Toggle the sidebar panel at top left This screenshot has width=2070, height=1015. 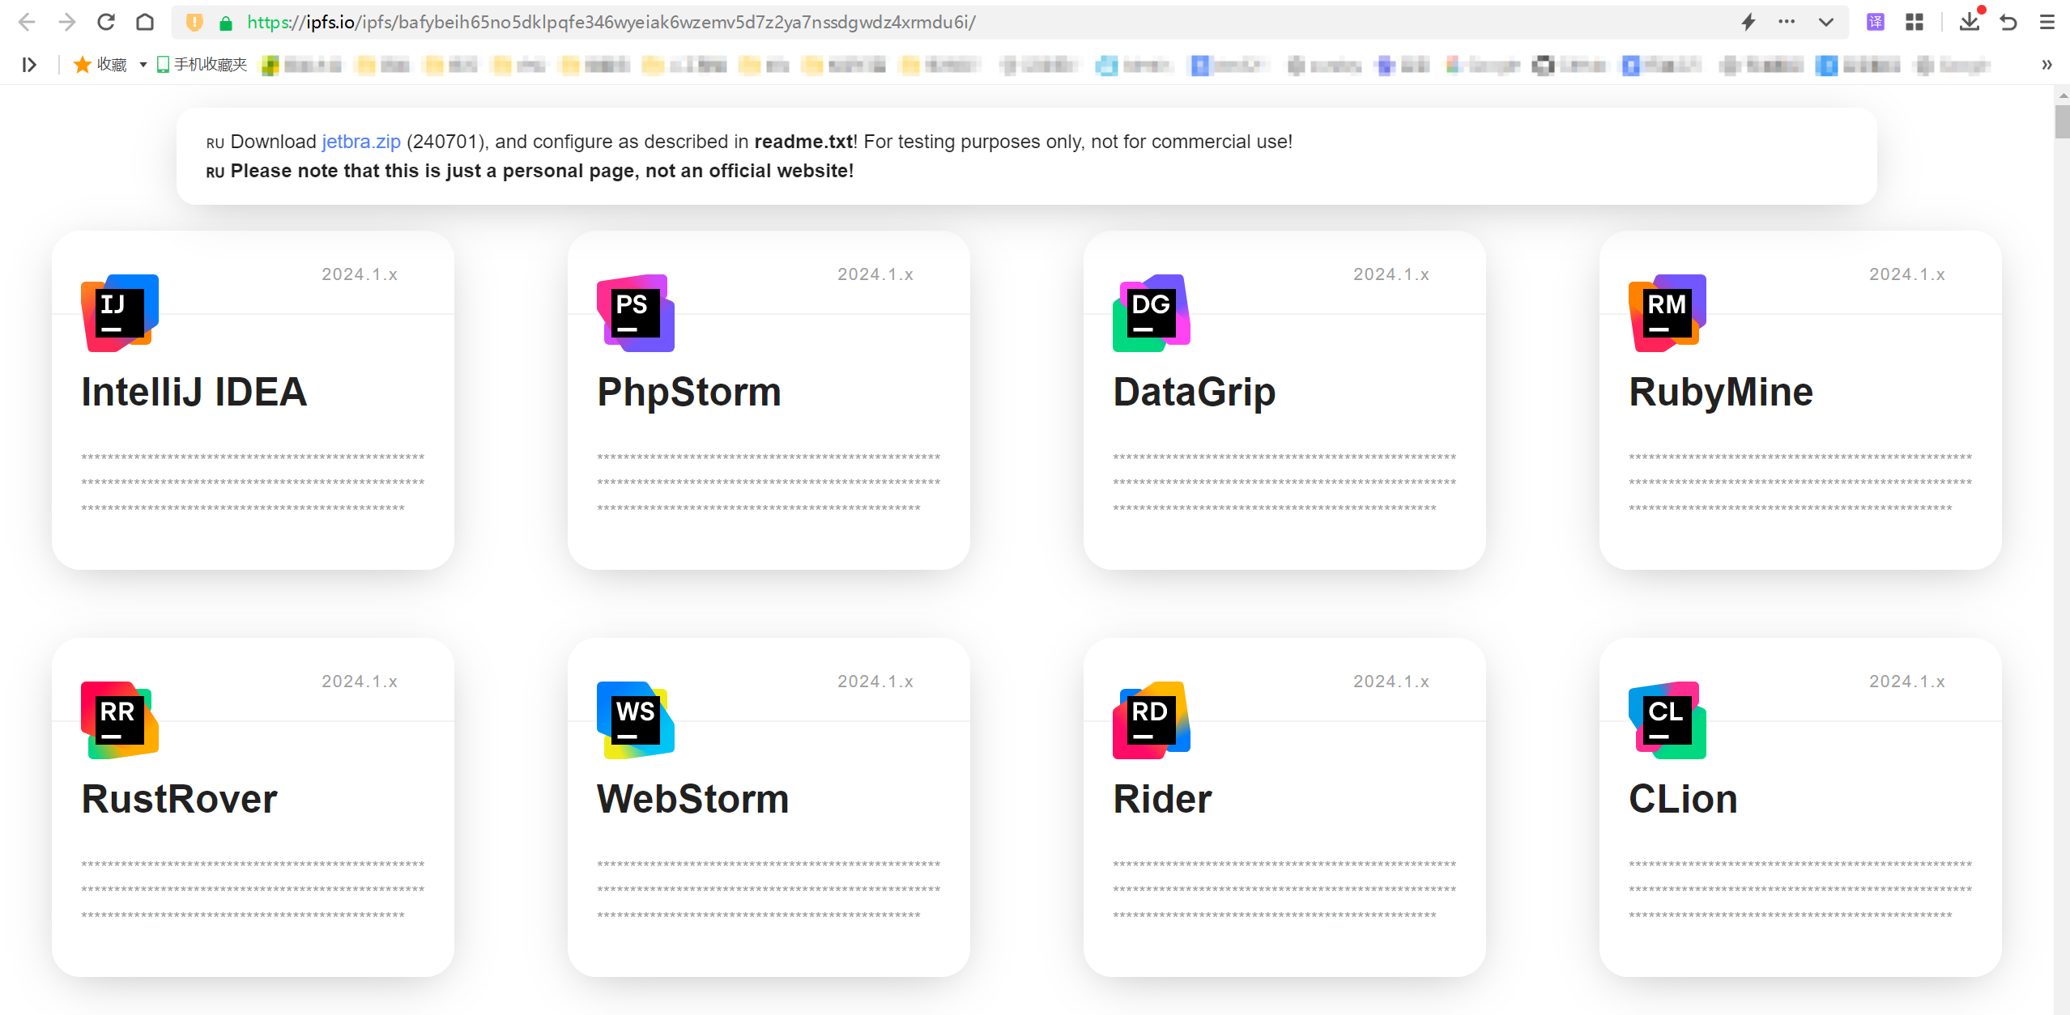pos(29,64)
